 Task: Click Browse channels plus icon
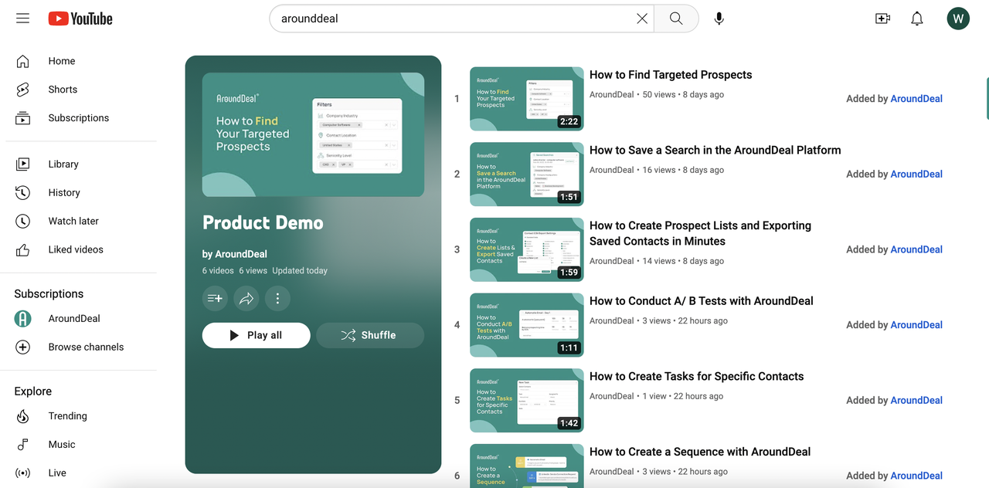click(x=23, y=347)
